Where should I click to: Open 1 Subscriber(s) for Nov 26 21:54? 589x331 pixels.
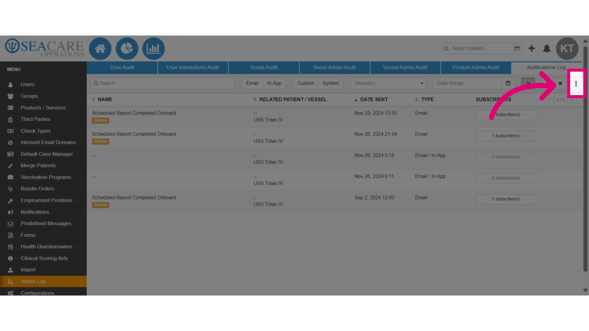pos(506,136)
